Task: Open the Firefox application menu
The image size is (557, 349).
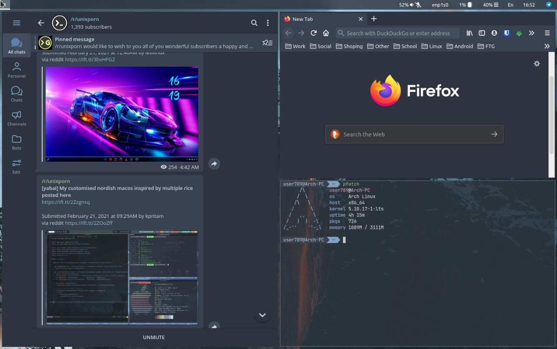Action: 547,33
